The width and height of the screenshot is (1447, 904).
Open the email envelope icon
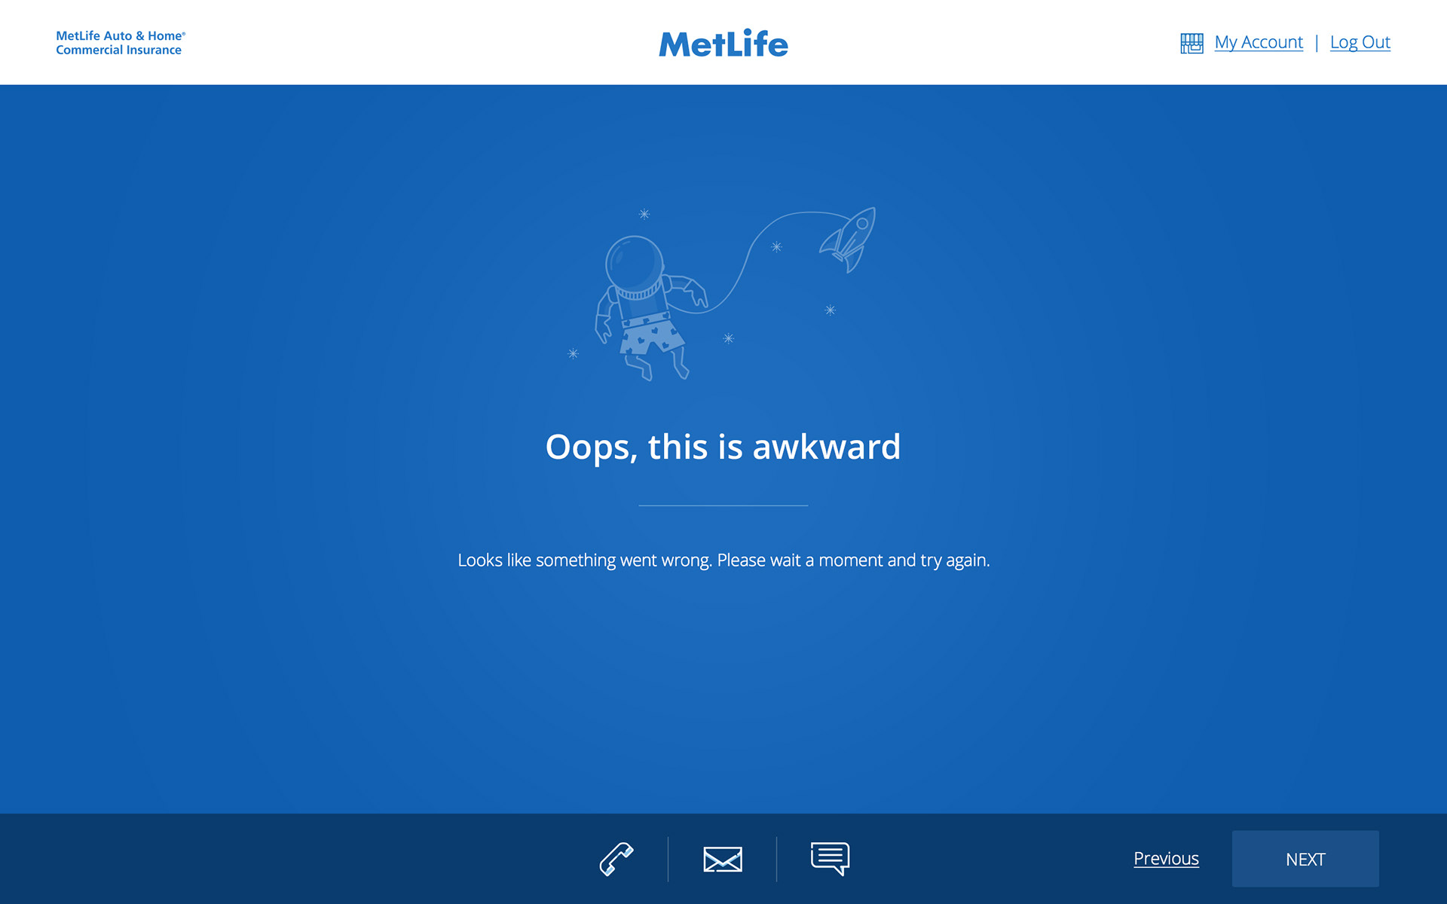click(723, 860)
